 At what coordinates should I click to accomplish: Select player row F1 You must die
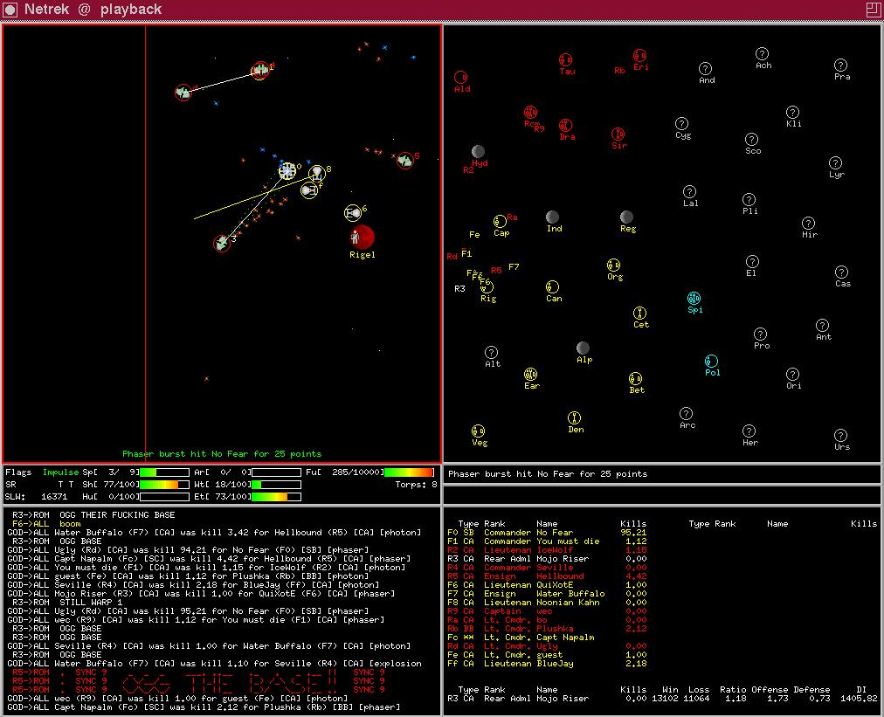tap(547, 541)
